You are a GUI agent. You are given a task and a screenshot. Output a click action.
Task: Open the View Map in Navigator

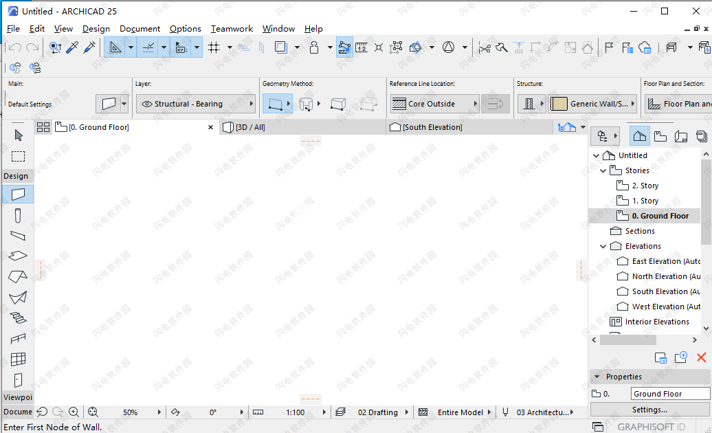[x=660, y=136]
